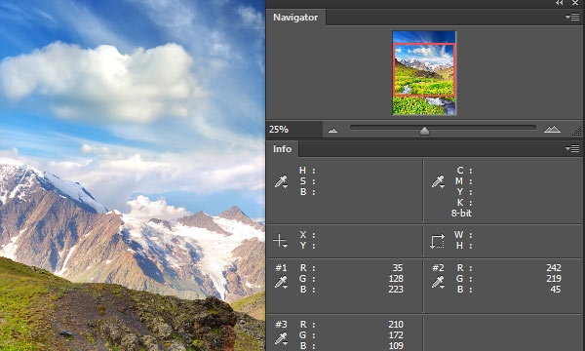Open the Info panel options menu
585x351 pixels.
click(x=572, y=149)
